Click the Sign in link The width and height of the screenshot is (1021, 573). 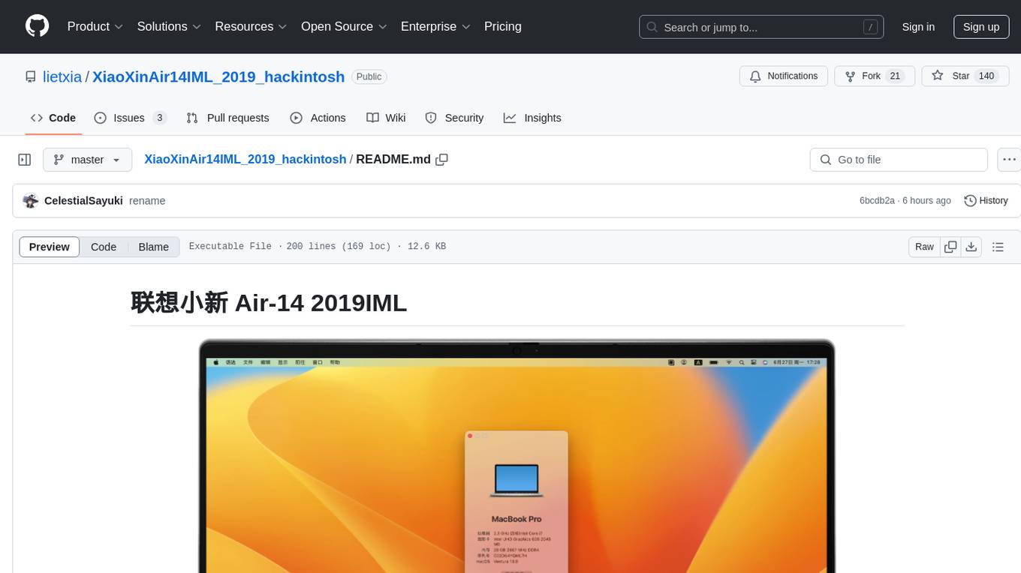[x=918, y=27]
